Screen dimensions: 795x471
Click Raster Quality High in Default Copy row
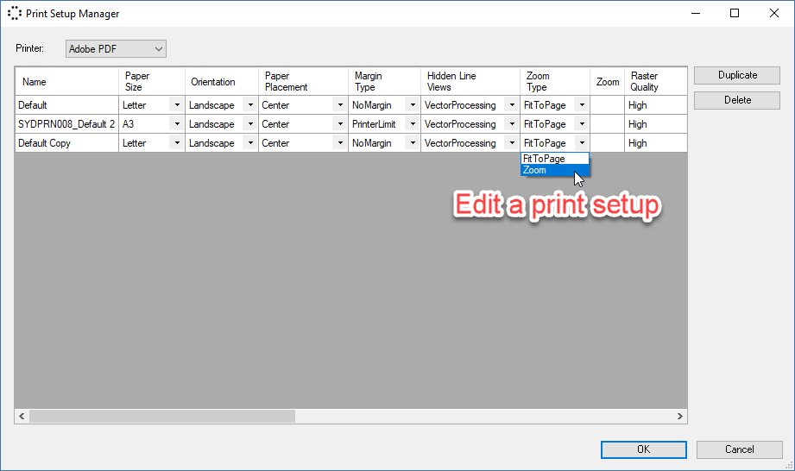click(655, 143)
